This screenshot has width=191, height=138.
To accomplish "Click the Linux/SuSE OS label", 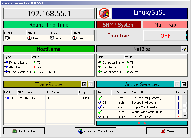I will pos(150,13).
